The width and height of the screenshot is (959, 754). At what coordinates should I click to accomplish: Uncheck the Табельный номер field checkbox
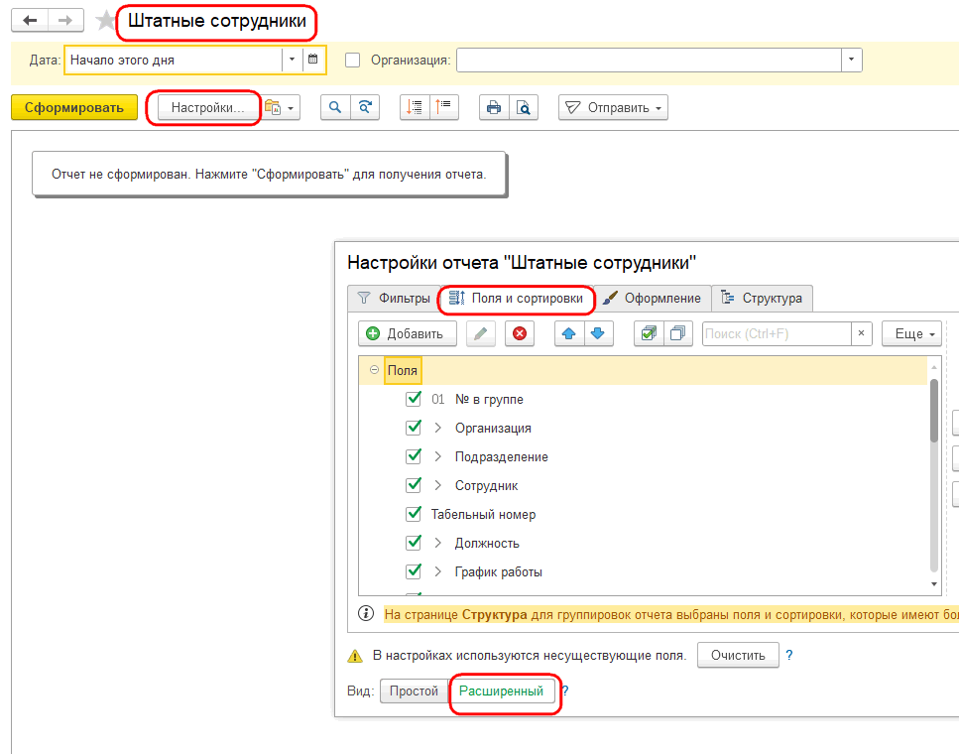click(x=414, y=514)
